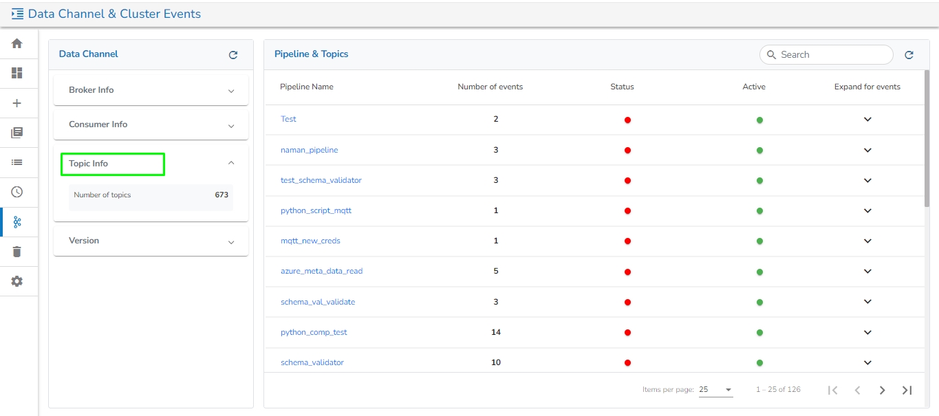Click the home icon in the sidebar

(17, 43)
